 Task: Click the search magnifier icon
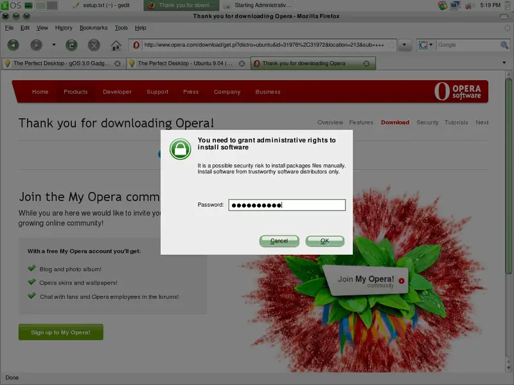point(504,45)
